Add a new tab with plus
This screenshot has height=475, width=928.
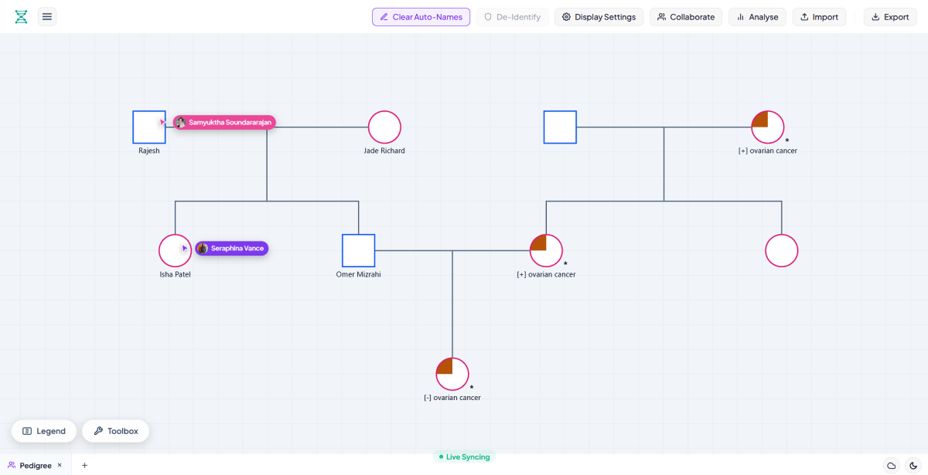(x=84, y=465)
